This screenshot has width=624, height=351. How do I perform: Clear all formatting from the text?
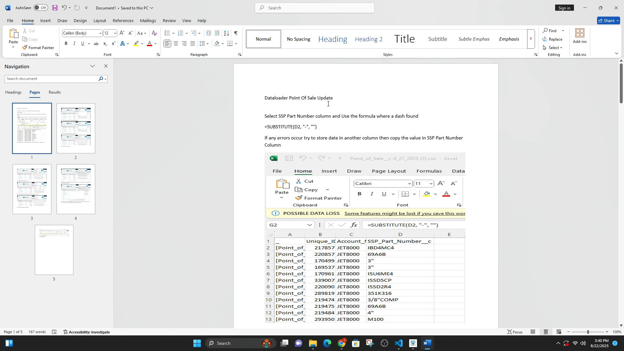pos(154,33)
